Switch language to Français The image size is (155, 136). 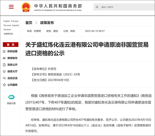[15, 21]
